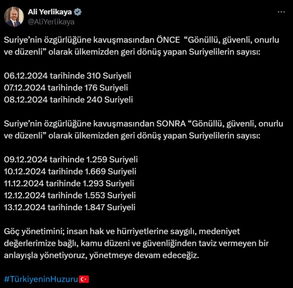Screen dimensions: 293x288
Task: Click the 10.12.2024 line with 1.669 Suriyeli
Action: 70,171
